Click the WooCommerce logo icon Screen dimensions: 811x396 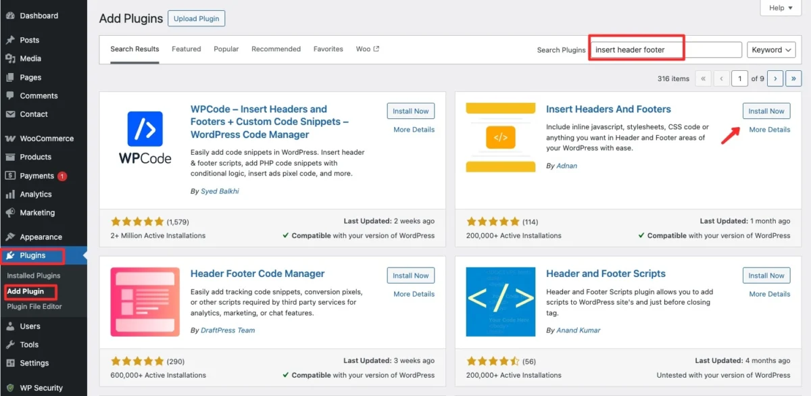click(x=10, y=139)
